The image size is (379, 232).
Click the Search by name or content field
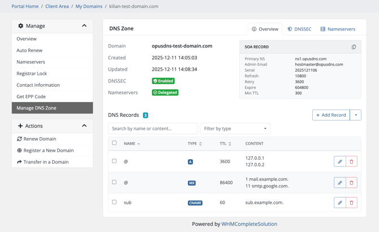click(153, 129)
